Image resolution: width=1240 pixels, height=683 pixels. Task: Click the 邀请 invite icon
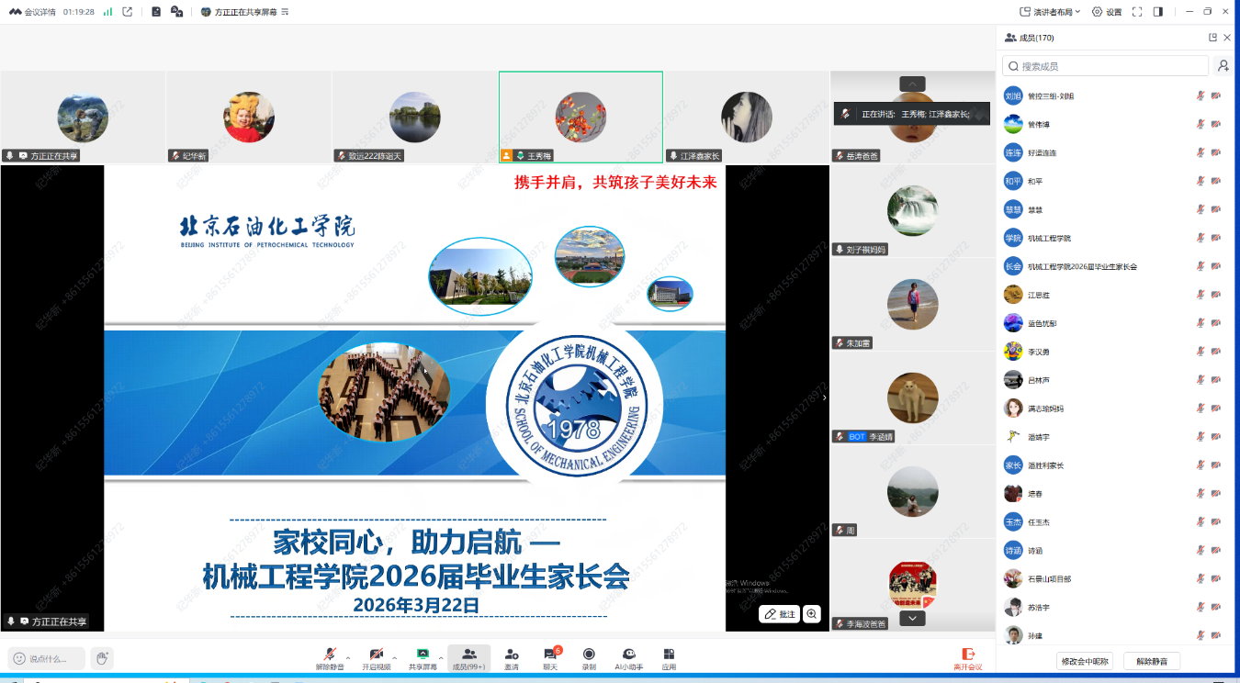tap(512, 657)
